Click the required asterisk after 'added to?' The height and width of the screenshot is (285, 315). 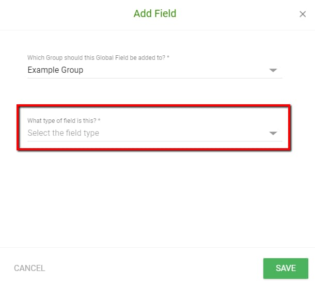tap(168, 57)
